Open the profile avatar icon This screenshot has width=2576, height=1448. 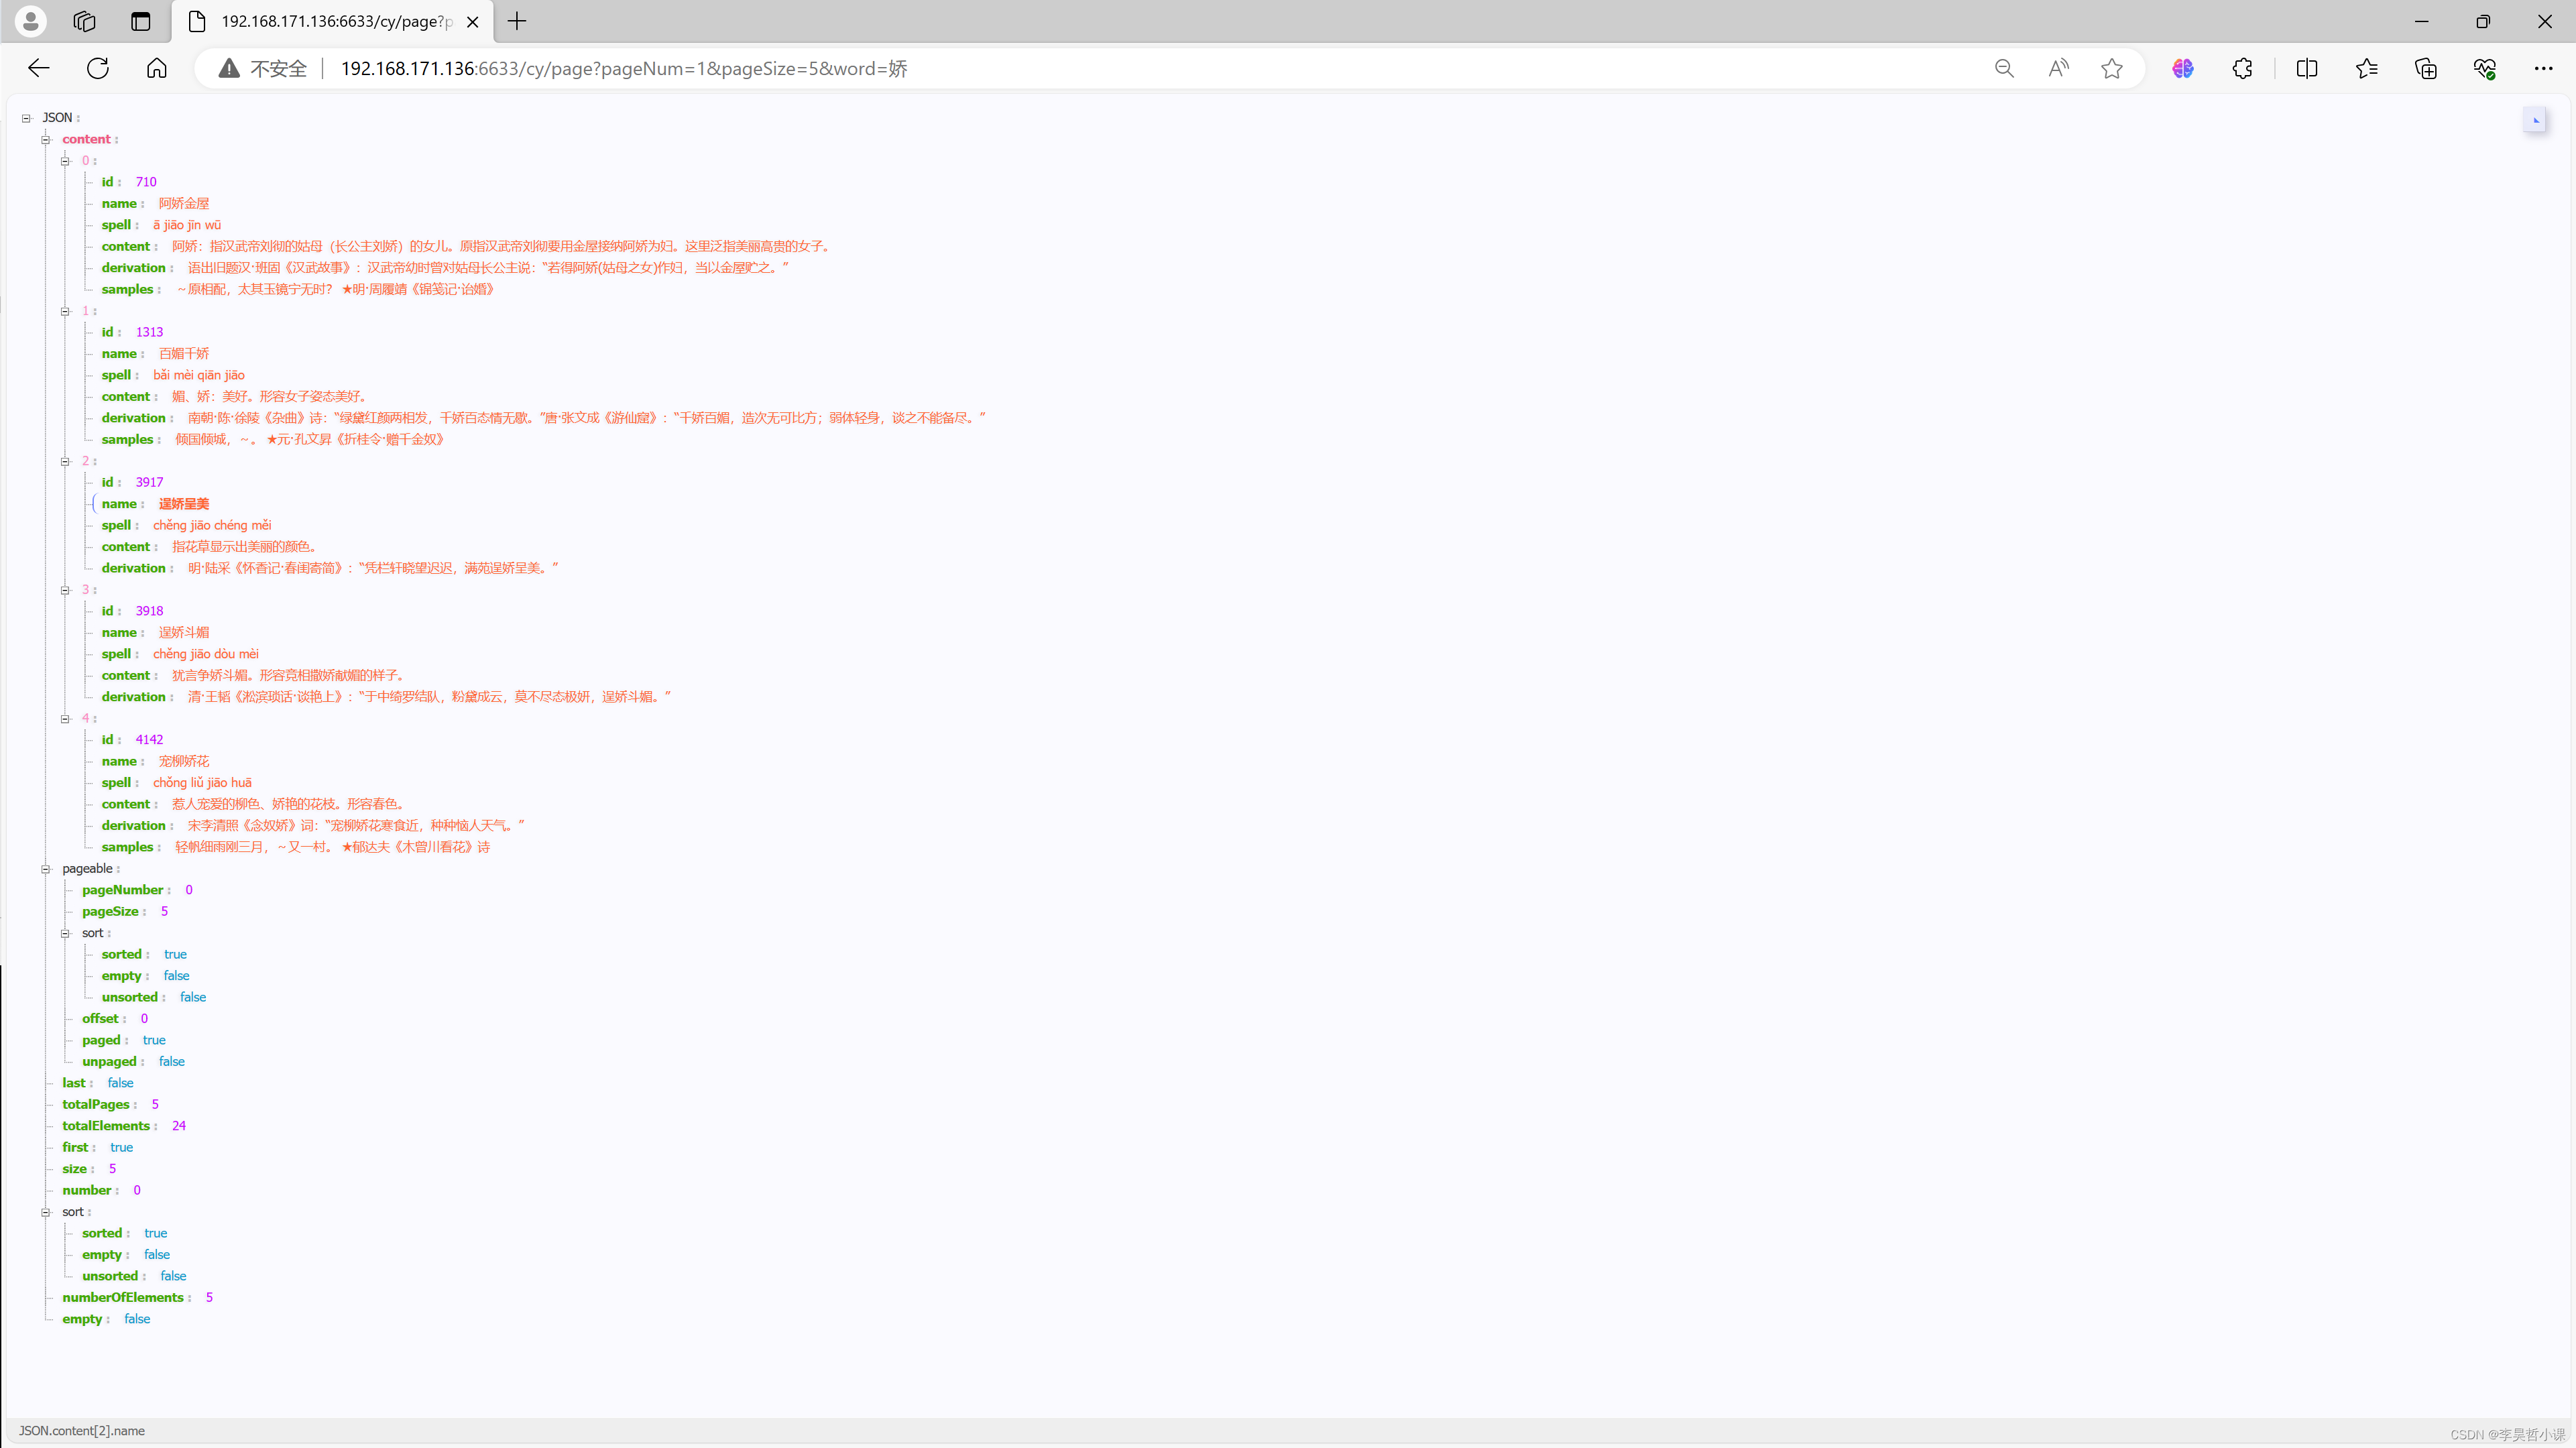point(31,21)
